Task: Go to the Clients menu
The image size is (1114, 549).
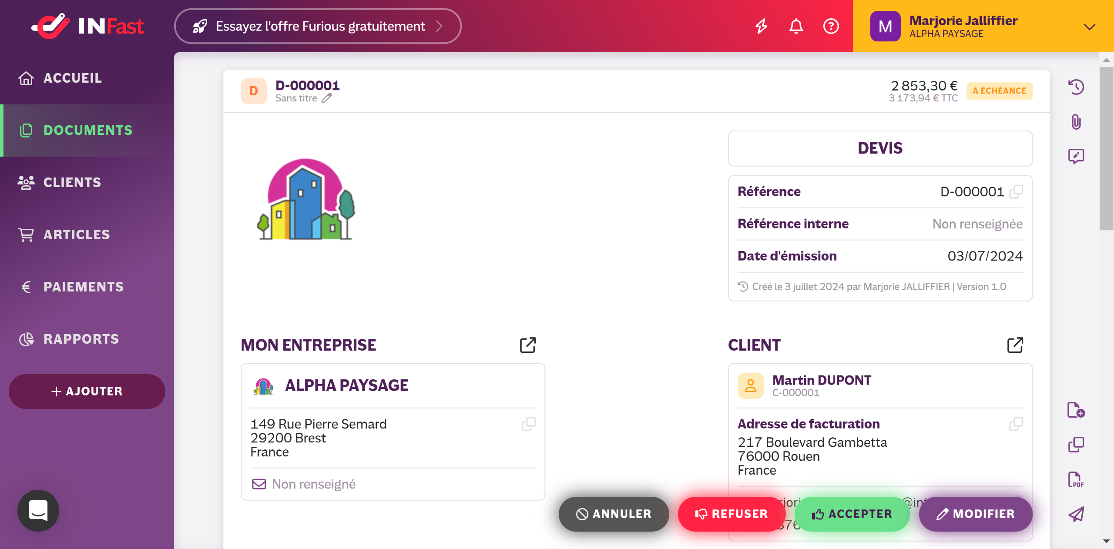Action: (x=72, y=182)
